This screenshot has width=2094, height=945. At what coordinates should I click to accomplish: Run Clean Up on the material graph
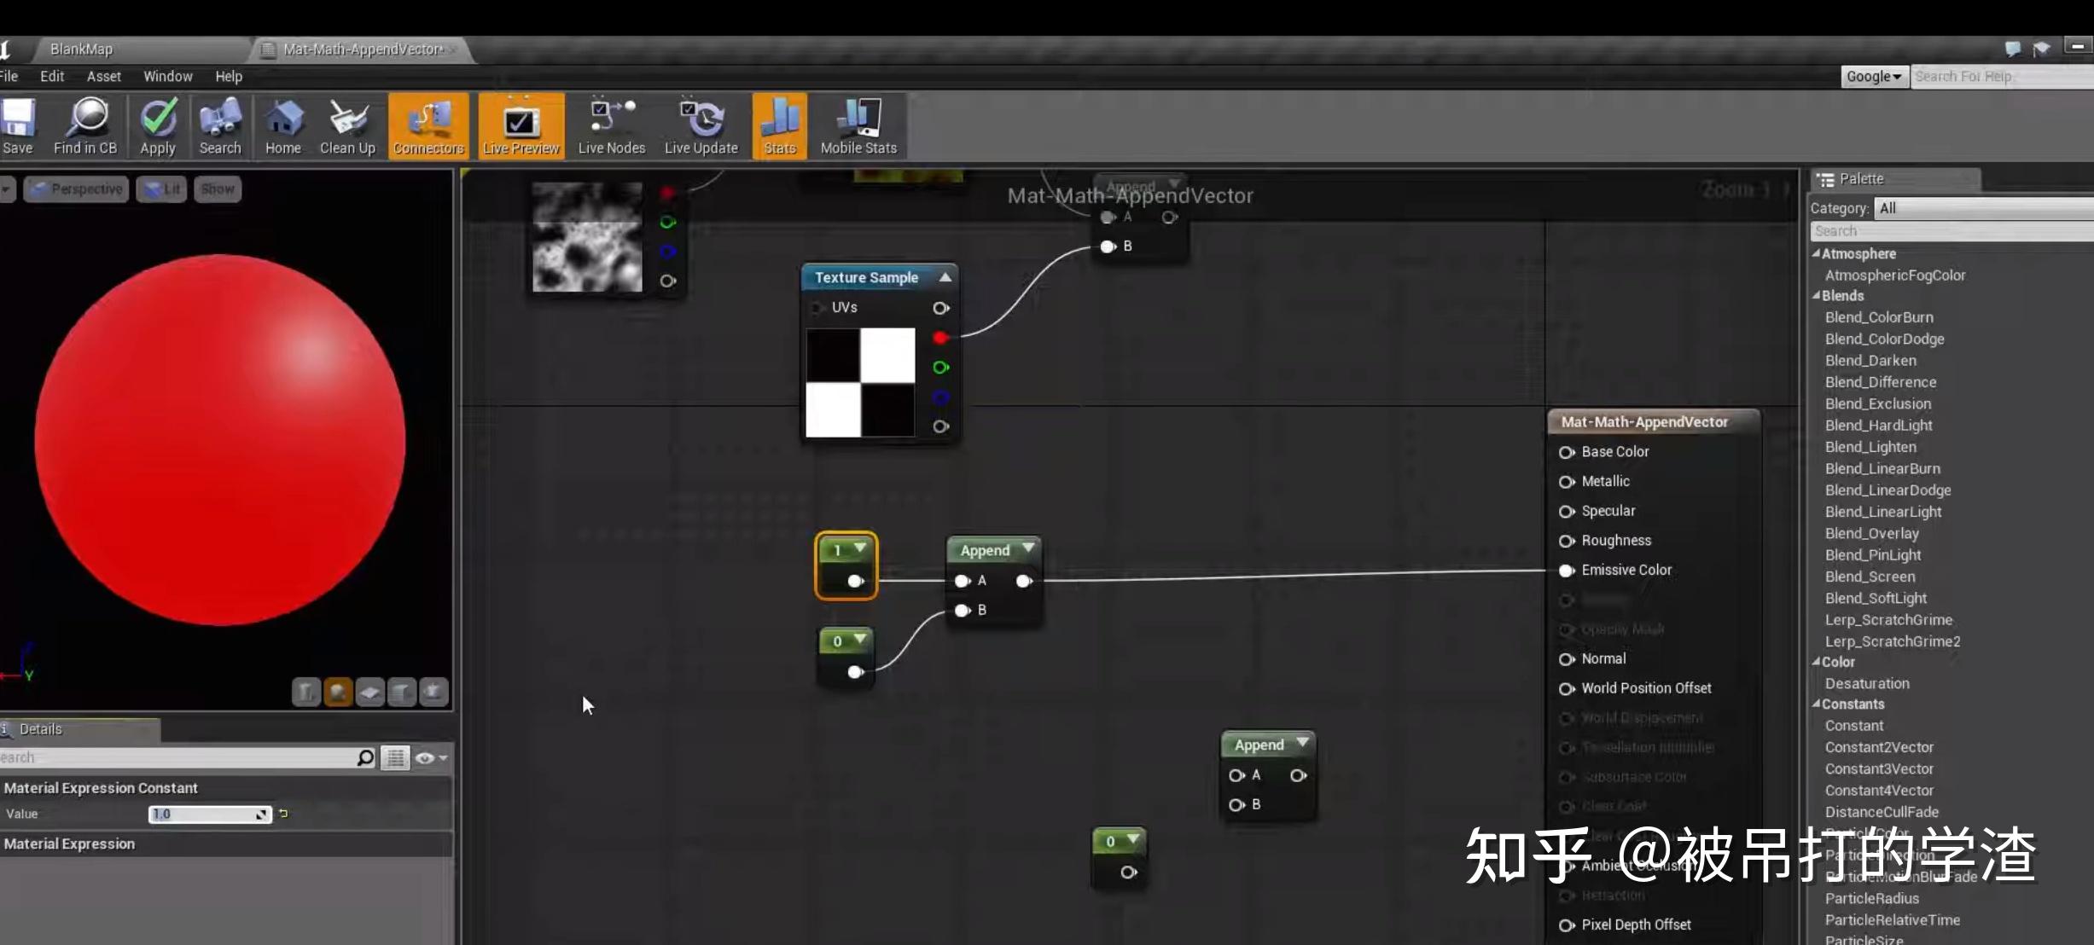[346, 126]
